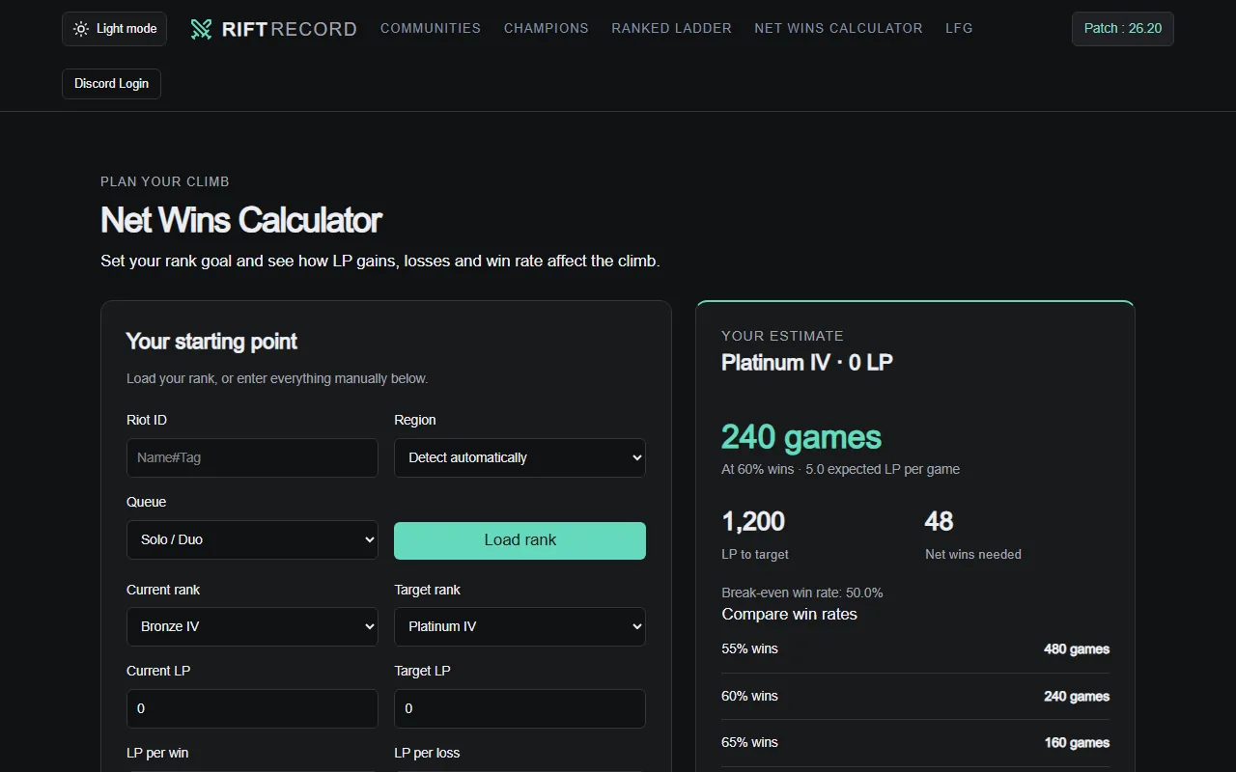Toggle Light mode button
The height and width of the screenshot is (772, 1236).
[x=114, y=29]
